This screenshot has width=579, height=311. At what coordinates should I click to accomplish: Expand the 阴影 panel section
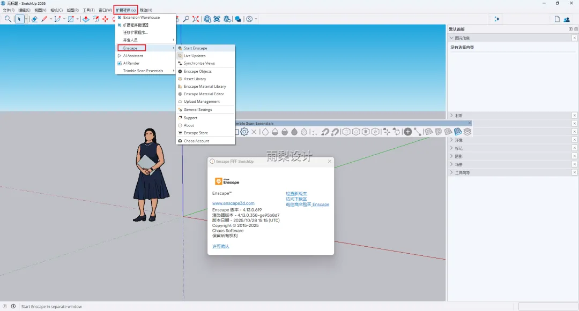[x=451, y=156]
